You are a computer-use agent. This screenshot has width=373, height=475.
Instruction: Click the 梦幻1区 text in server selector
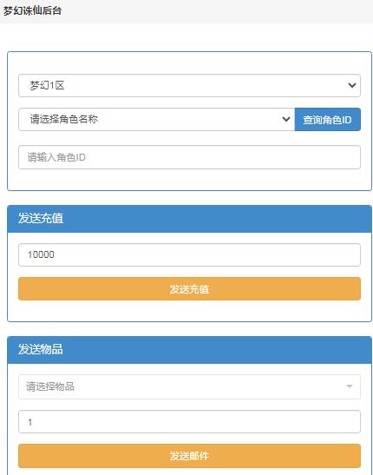pos(47,85)
